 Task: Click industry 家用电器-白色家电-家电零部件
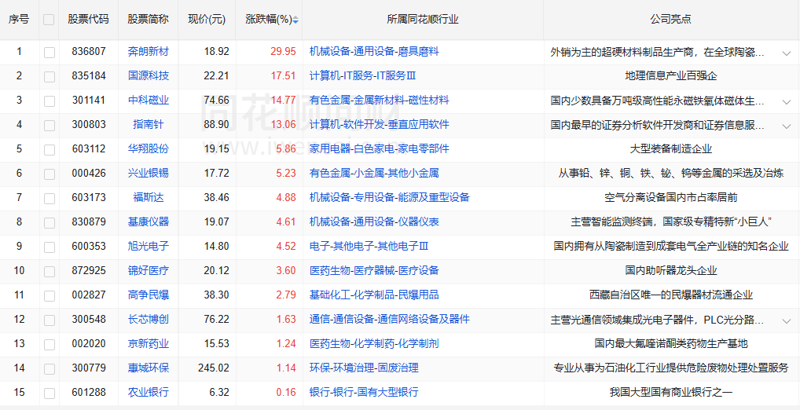[x=379, y=149]
